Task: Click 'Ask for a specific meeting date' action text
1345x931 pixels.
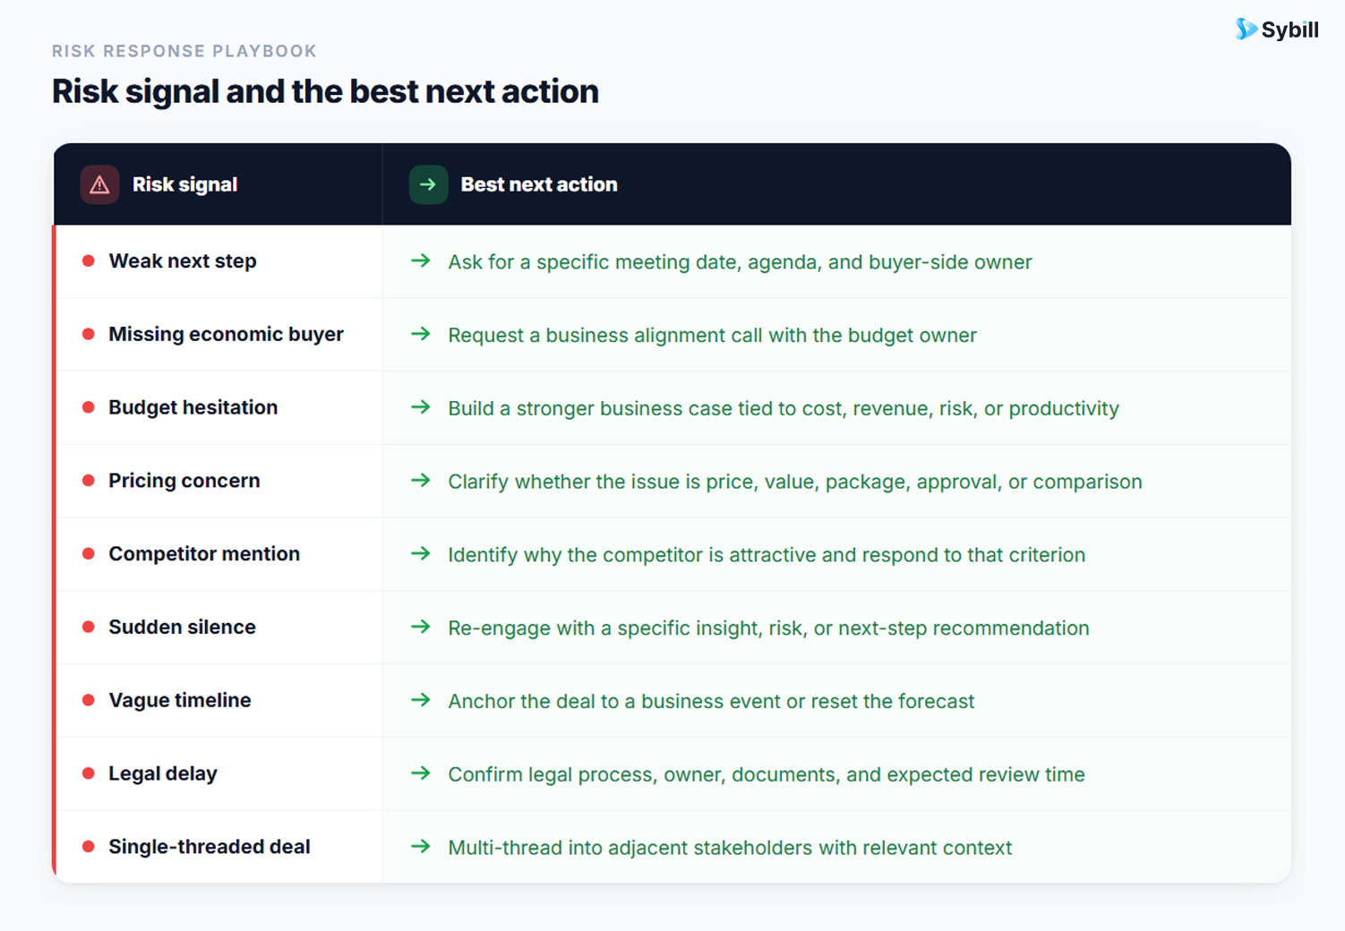Action: click(740, 262)
